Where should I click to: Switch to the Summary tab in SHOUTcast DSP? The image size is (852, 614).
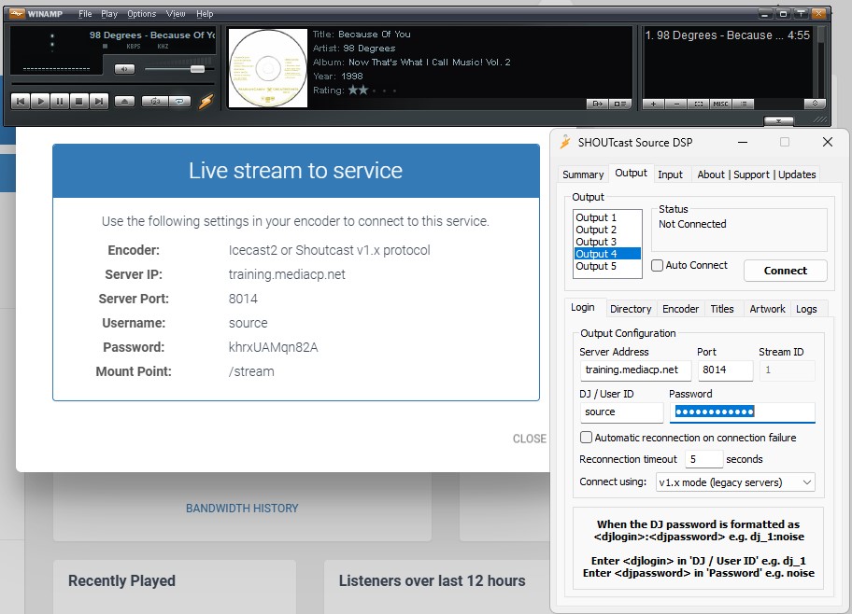coord(583,174)
